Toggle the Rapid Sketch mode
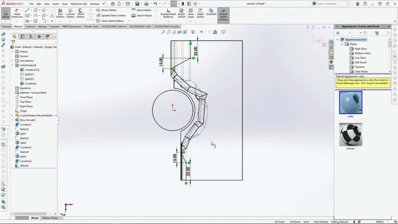398x224 pixels. [200, 13]
